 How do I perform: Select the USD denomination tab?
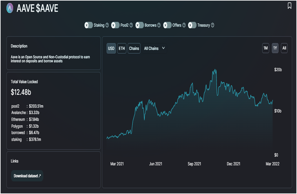(111, 48)
